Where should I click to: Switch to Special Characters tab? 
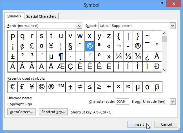pyautogui.click(x=41, y=16)
